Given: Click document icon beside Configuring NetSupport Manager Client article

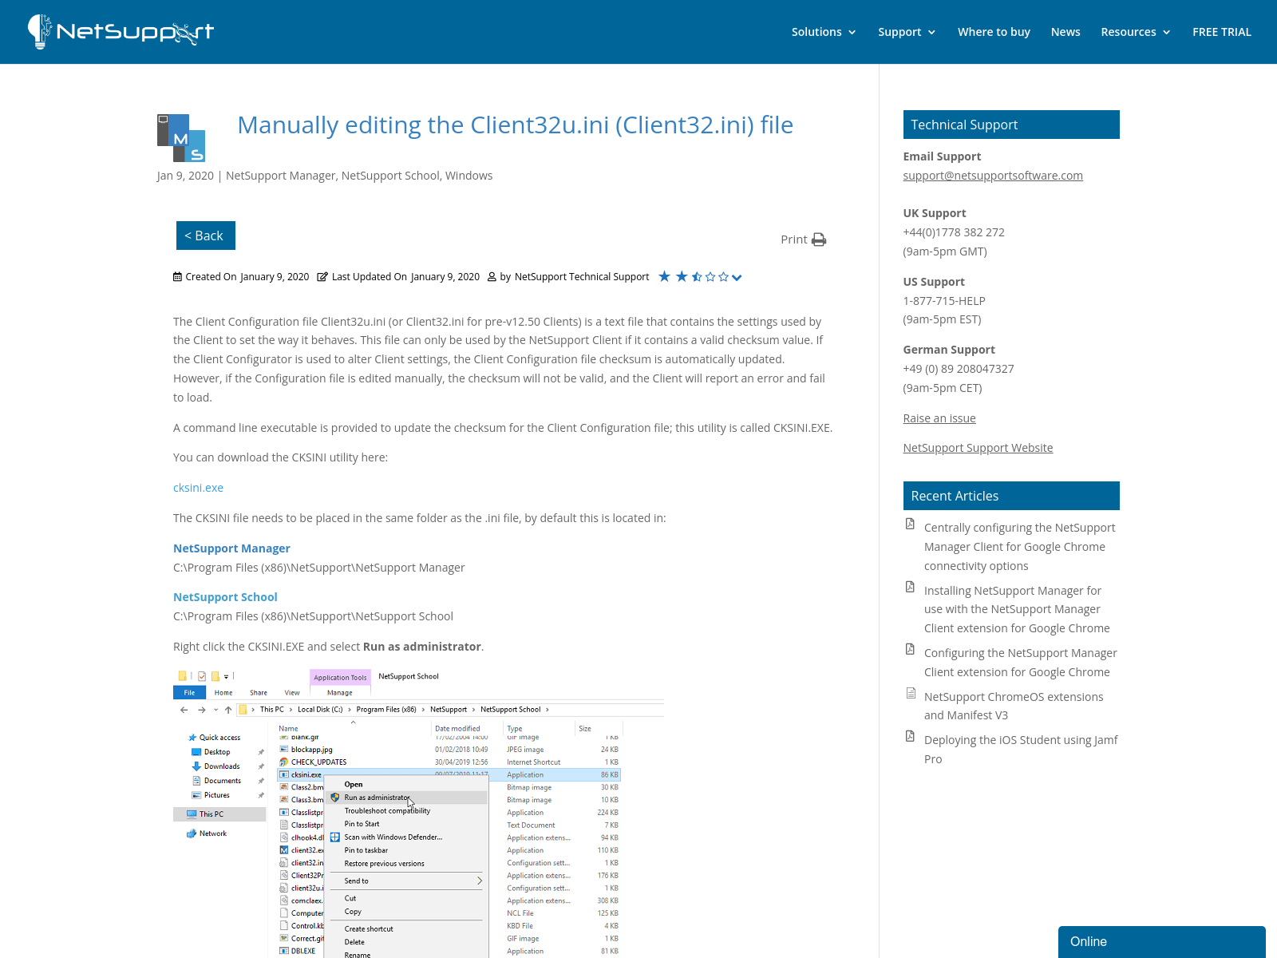Looking at the screenshot, I should (x=910, y=649).
